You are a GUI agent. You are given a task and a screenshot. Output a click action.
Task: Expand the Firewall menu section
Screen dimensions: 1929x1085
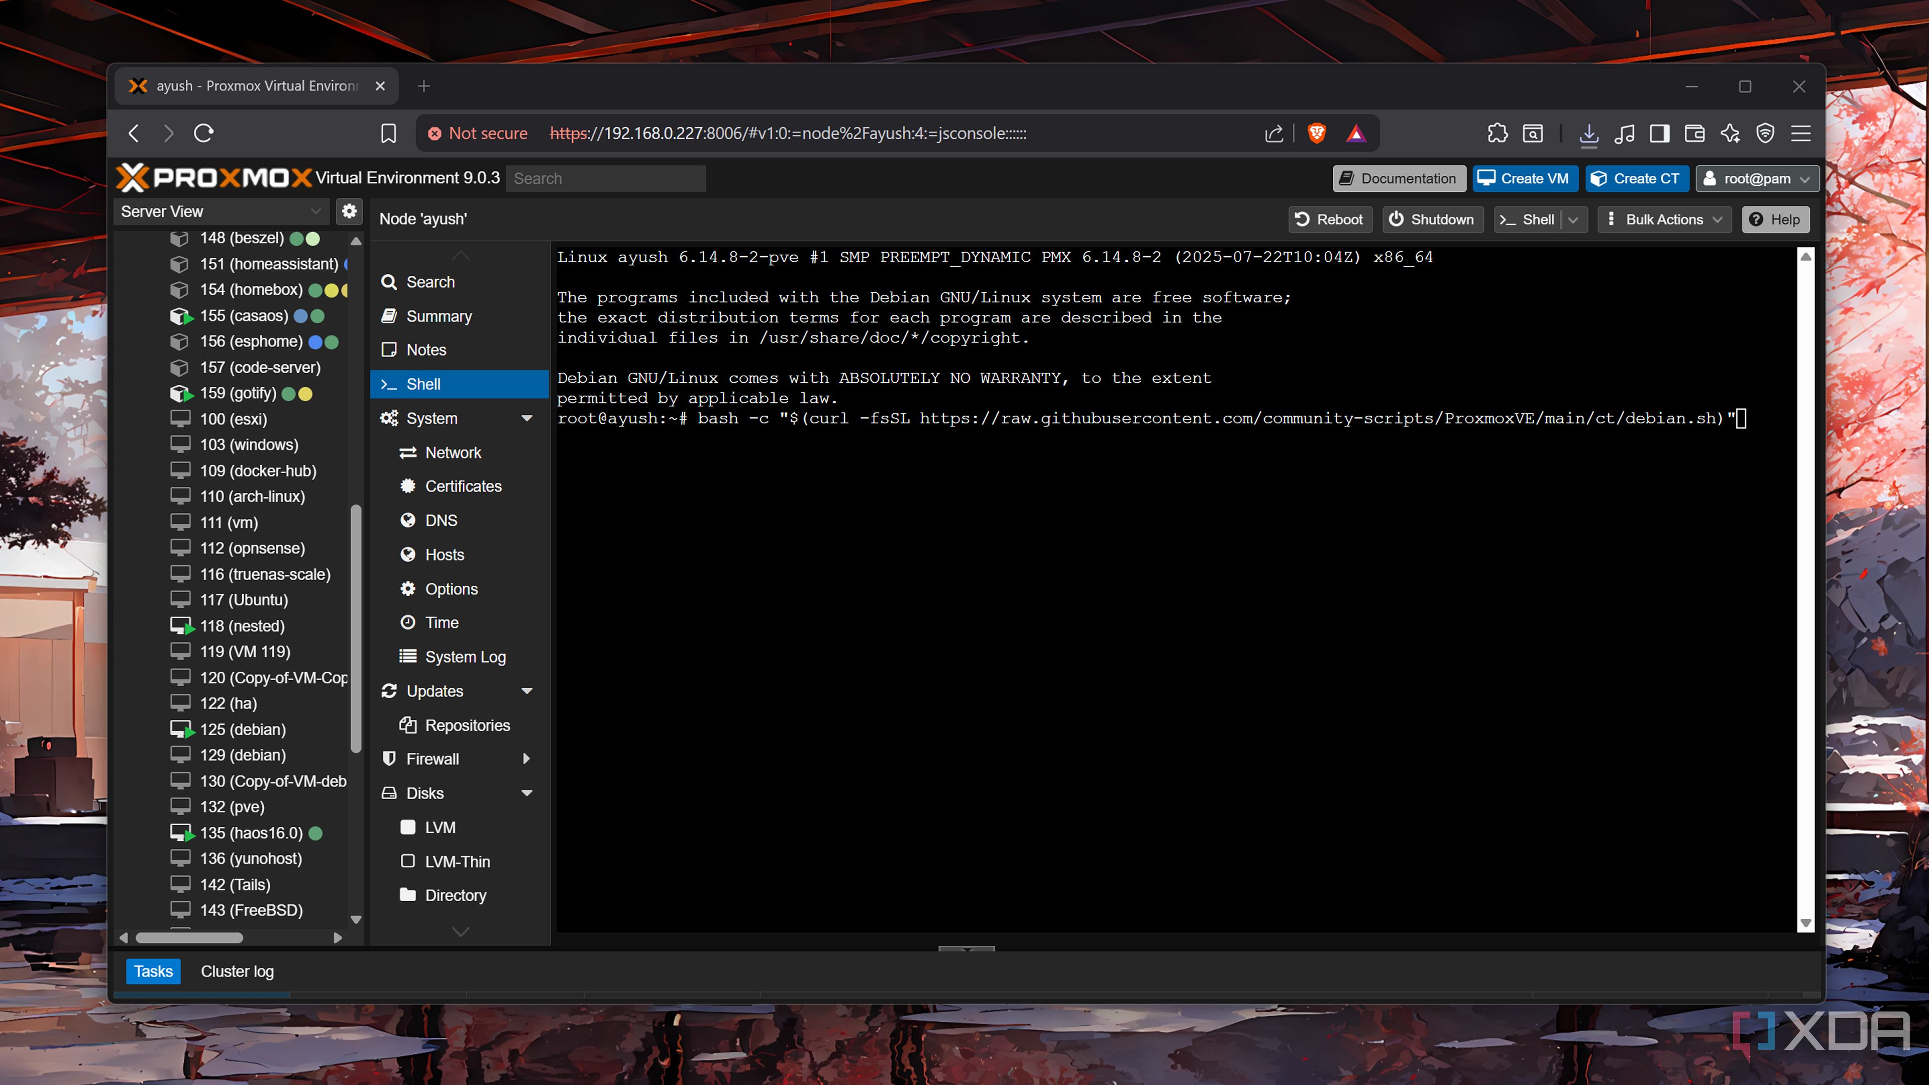[526, 758]
